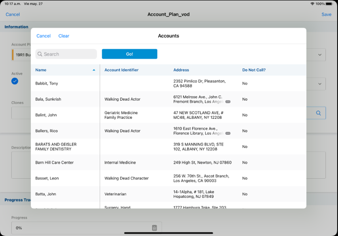Open the Progress calculator icon
Viewport: 338px width, 236px height.
[154, 228]
